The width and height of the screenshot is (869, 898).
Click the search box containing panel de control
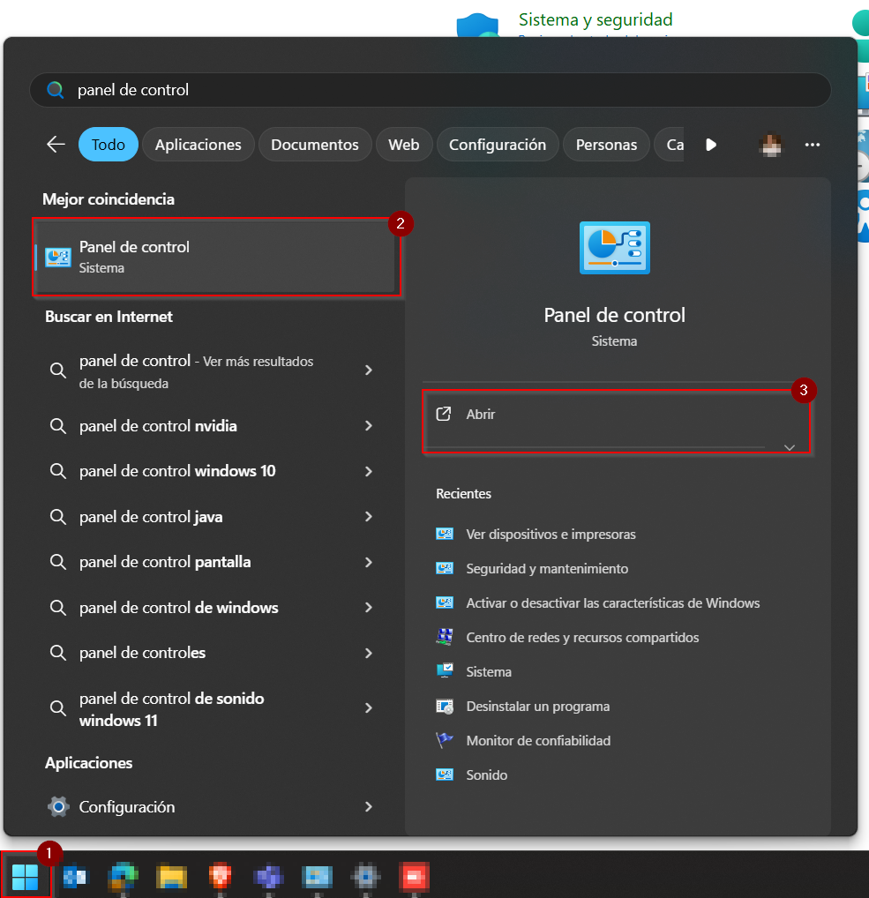[431, 90]
